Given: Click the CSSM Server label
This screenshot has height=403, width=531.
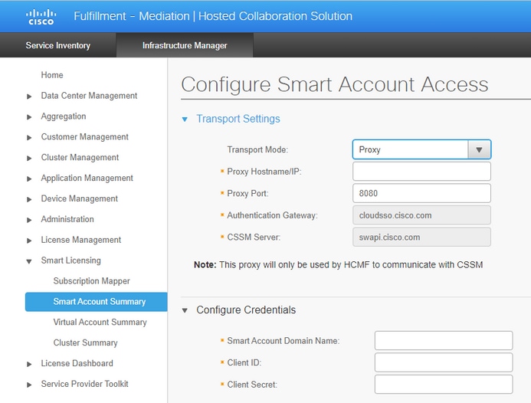Looking at the screenshot, I should (254, 237).
